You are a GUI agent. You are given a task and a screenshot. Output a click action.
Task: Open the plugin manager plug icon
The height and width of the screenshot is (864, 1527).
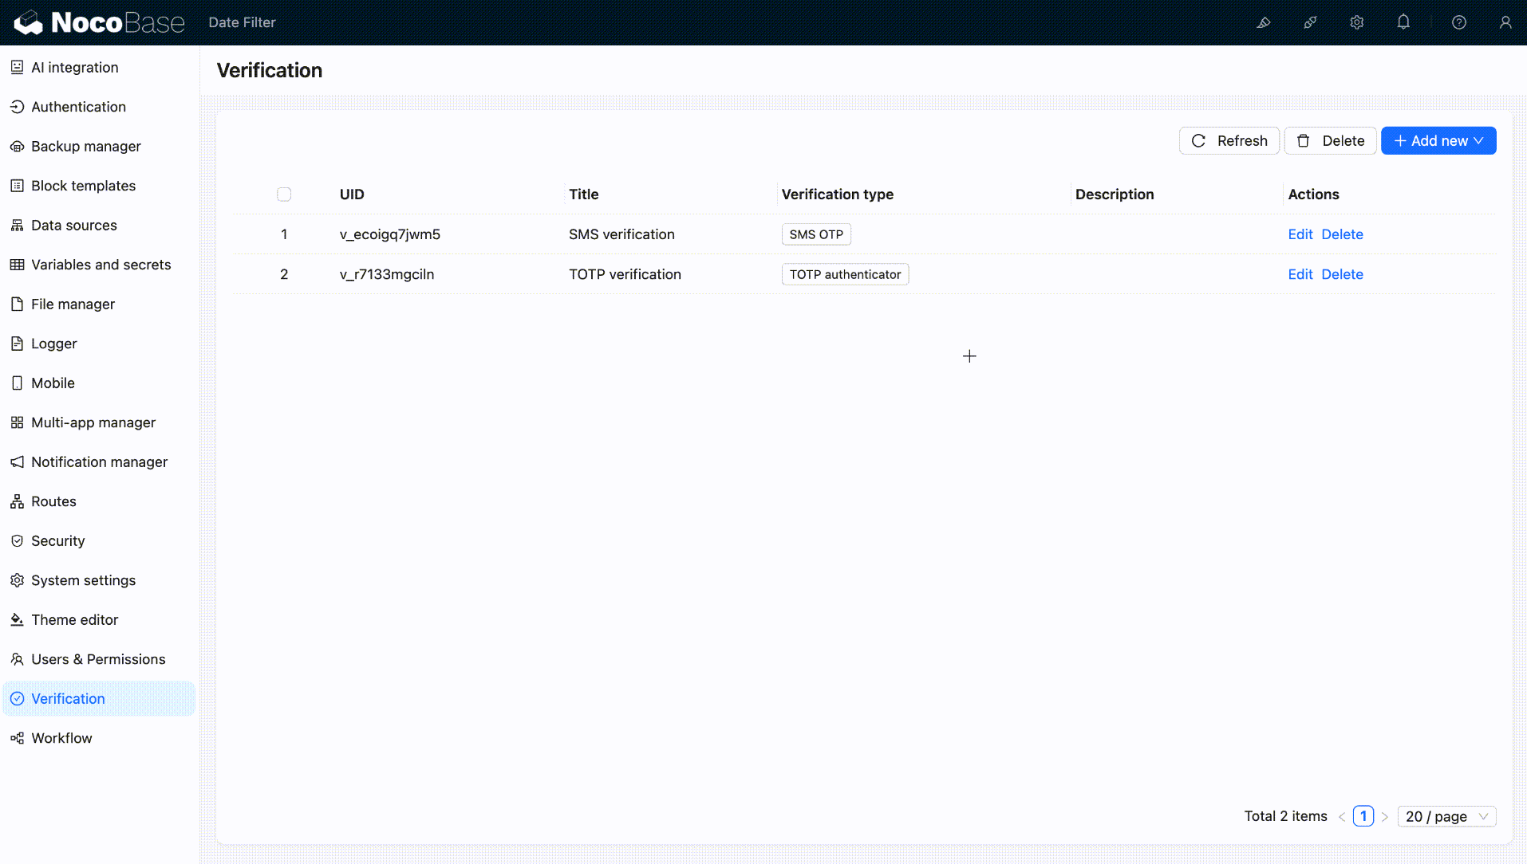pos(1310,22)
